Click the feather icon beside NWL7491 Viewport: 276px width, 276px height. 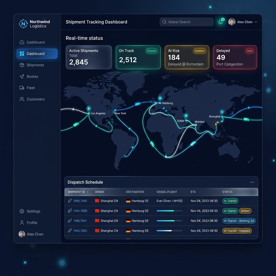tap(70, 220)
